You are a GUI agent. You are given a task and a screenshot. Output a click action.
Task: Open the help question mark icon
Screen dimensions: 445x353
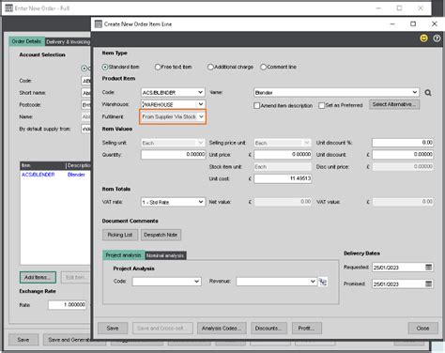tap(437, 38)
